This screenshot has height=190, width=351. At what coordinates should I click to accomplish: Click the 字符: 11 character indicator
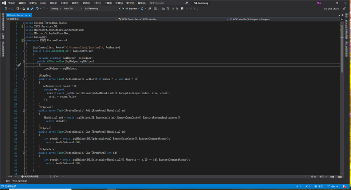pos(323,177)
